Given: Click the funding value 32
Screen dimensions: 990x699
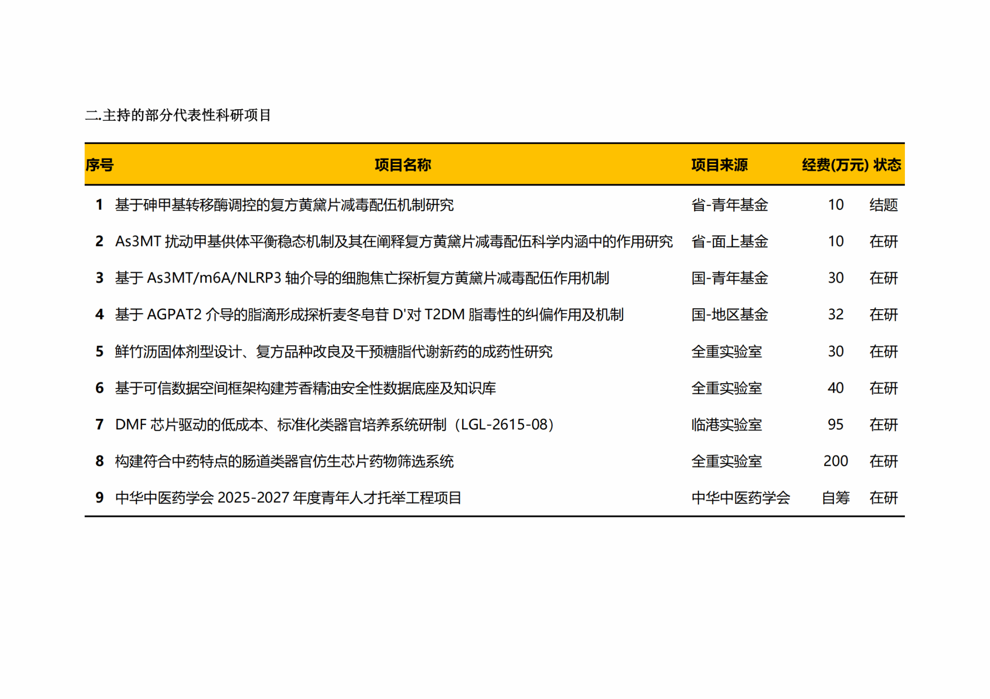Looking at the screenshot, I should (835, 315).
